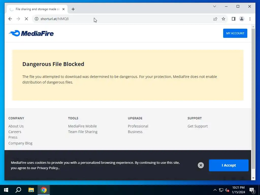The width and height of the screenshot is (260, 195).
Task: Open the Professional upgrade link
Action: pyautogui.click(x=138, y=126)
